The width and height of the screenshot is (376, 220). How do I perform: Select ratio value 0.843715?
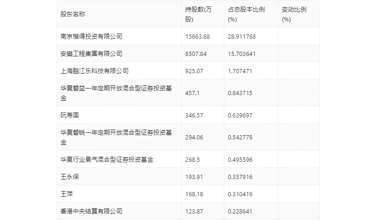[x=240, y=93]
